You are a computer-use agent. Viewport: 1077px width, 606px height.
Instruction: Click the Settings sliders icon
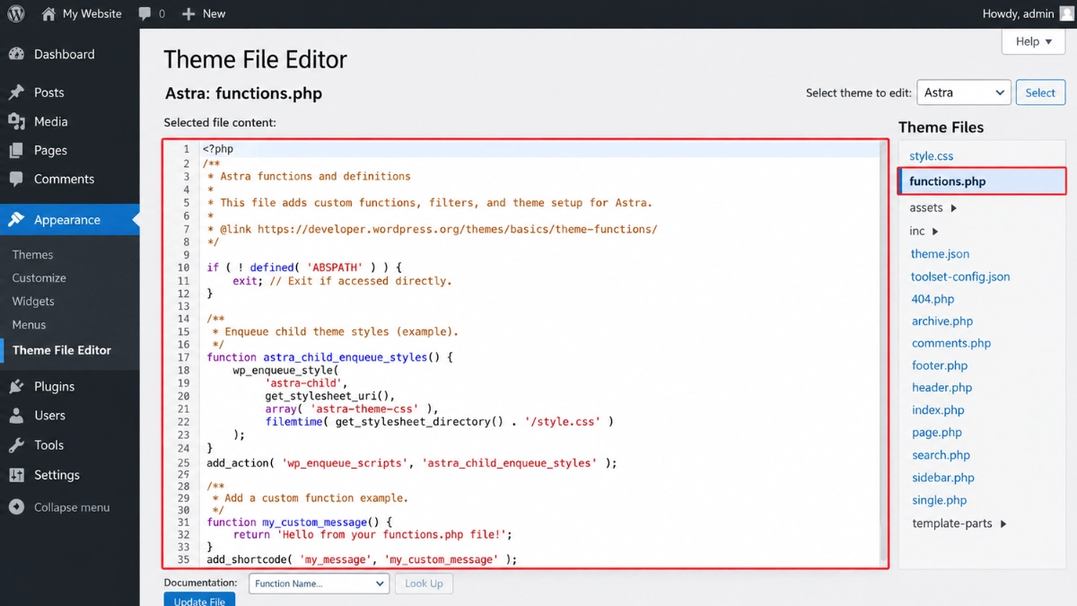pyautogui.click(x=16, y=475)
